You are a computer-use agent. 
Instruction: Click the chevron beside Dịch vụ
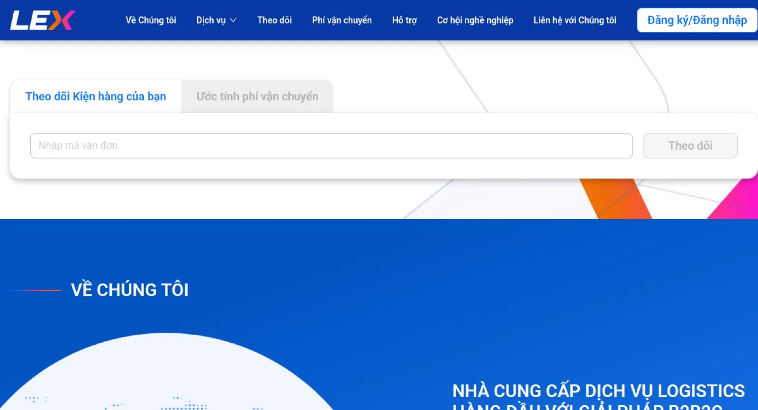(x=233, y=20)
